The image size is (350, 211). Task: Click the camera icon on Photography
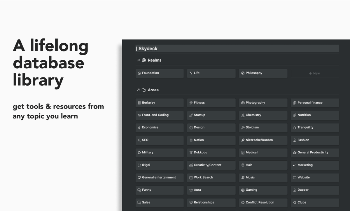point(243,103)
